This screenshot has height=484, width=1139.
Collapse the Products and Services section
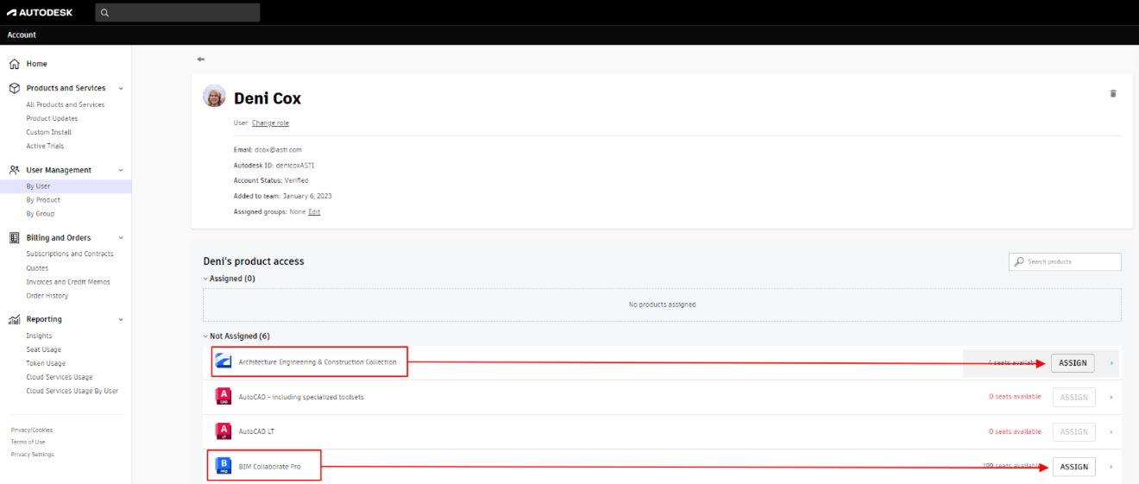pos(121,88)
